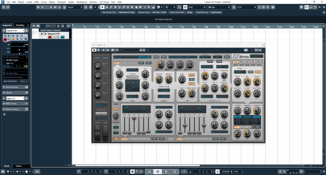Select the Split scissors tool
Image resolution: width=326 pixels, height=175 pixels.
[x=119, y=7]
